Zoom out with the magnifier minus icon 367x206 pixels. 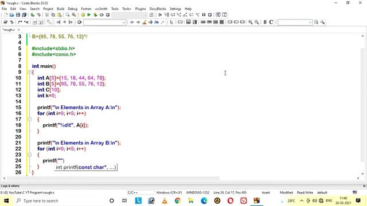[x=256, y=22]
